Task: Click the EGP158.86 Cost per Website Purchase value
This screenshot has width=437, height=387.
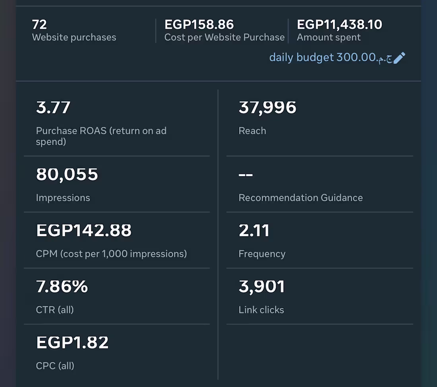Action: tap(199, 24)
